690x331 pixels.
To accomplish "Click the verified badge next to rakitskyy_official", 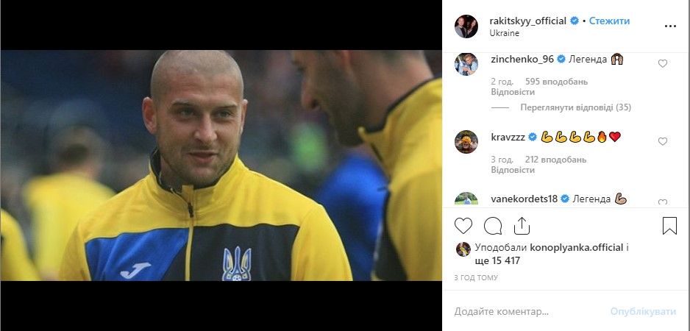I will 575,21.
